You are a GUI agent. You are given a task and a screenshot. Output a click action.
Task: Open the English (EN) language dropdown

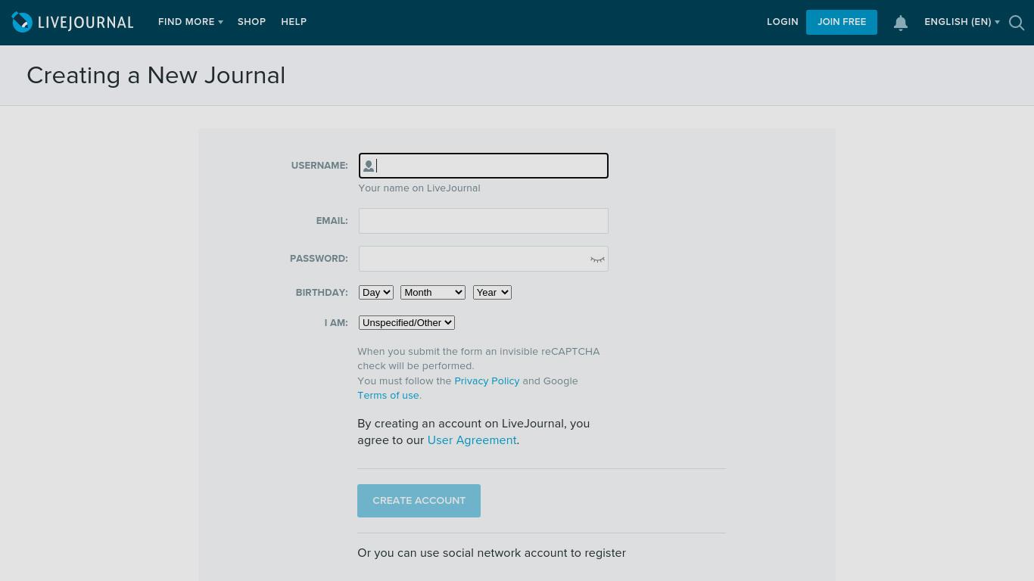[x=961, y=22]
